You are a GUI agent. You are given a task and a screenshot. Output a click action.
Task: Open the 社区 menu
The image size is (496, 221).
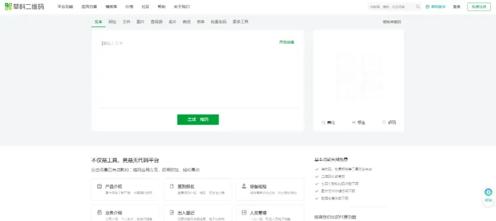145,6
